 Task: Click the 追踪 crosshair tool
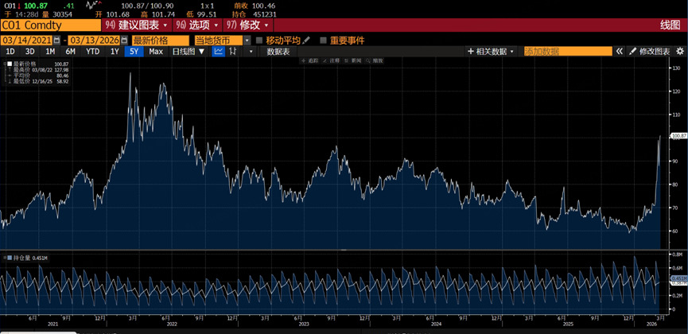pyautogui.click(x=309, y=61)
